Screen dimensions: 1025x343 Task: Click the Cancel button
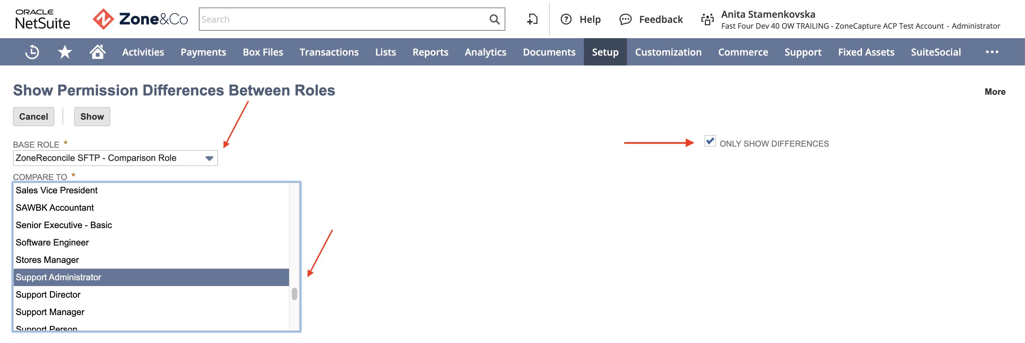[33, 116]
